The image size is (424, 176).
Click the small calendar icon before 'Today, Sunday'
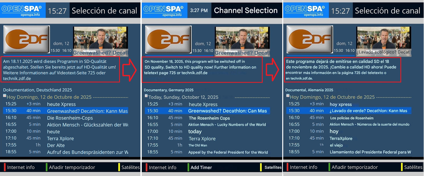click(x=146, y=96)
